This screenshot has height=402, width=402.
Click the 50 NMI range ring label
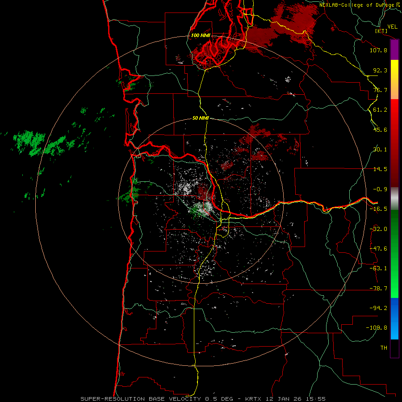click(201, 118)
